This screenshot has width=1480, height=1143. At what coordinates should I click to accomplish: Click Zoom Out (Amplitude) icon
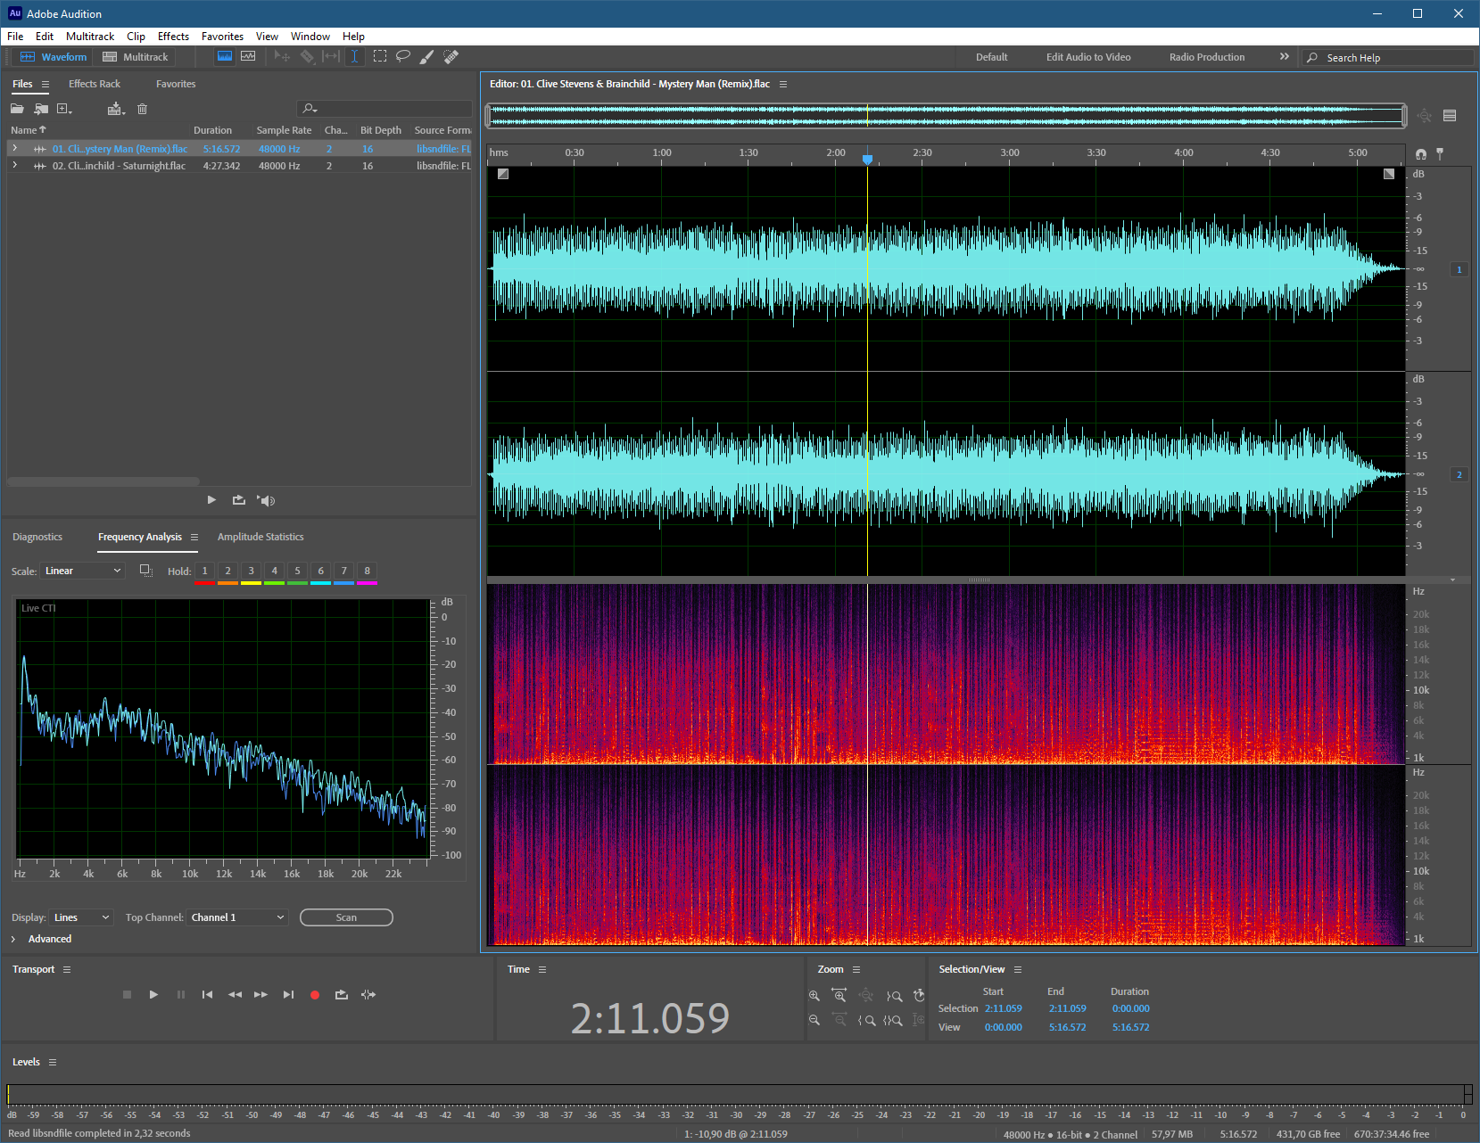coord(814,1020)
